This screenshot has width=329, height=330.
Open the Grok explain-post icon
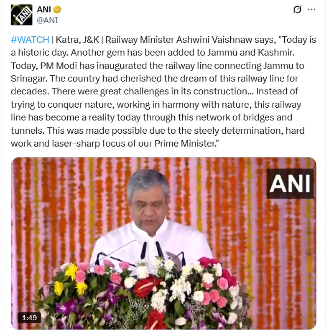297,9
